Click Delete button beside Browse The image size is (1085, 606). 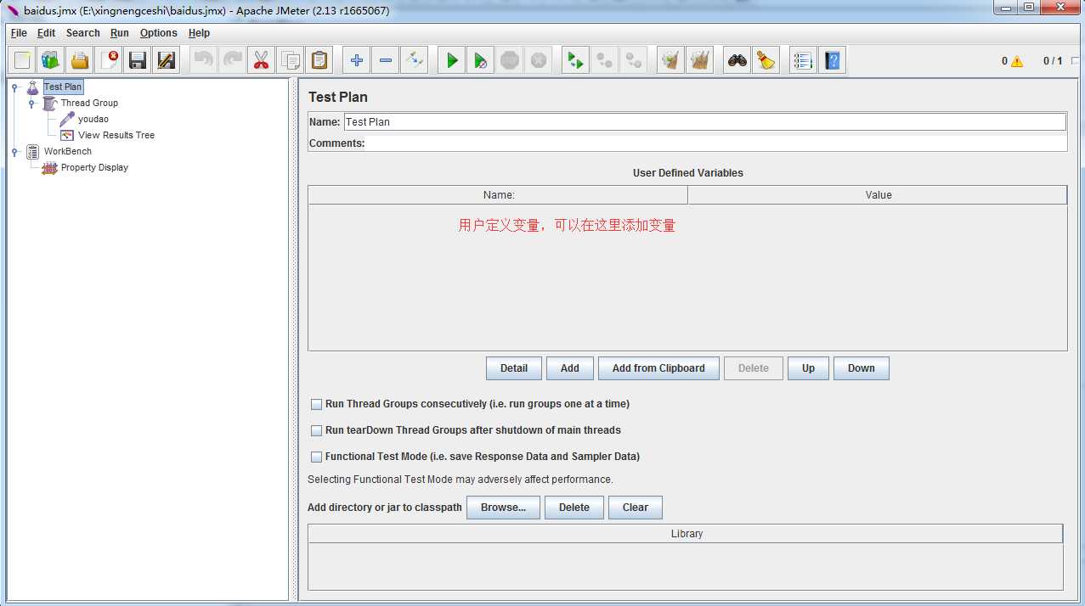[x=574, y=508]
